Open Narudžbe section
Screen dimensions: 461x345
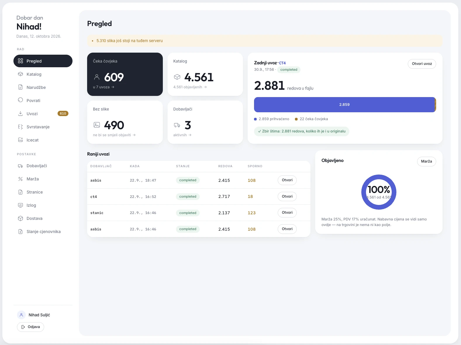[x=43, y=87]
